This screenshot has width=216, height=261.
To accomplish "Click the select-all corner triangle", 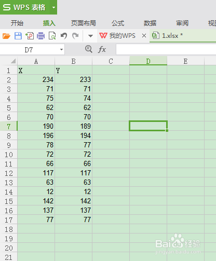I will [x=13, y=61].
